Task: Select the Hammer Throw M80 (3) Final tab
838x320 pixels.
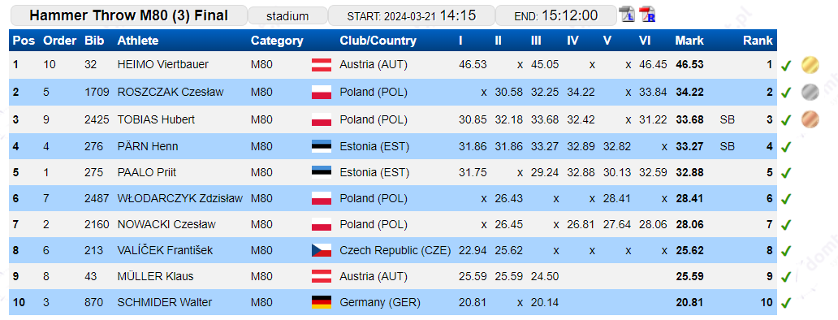Action: click(129, 15)
